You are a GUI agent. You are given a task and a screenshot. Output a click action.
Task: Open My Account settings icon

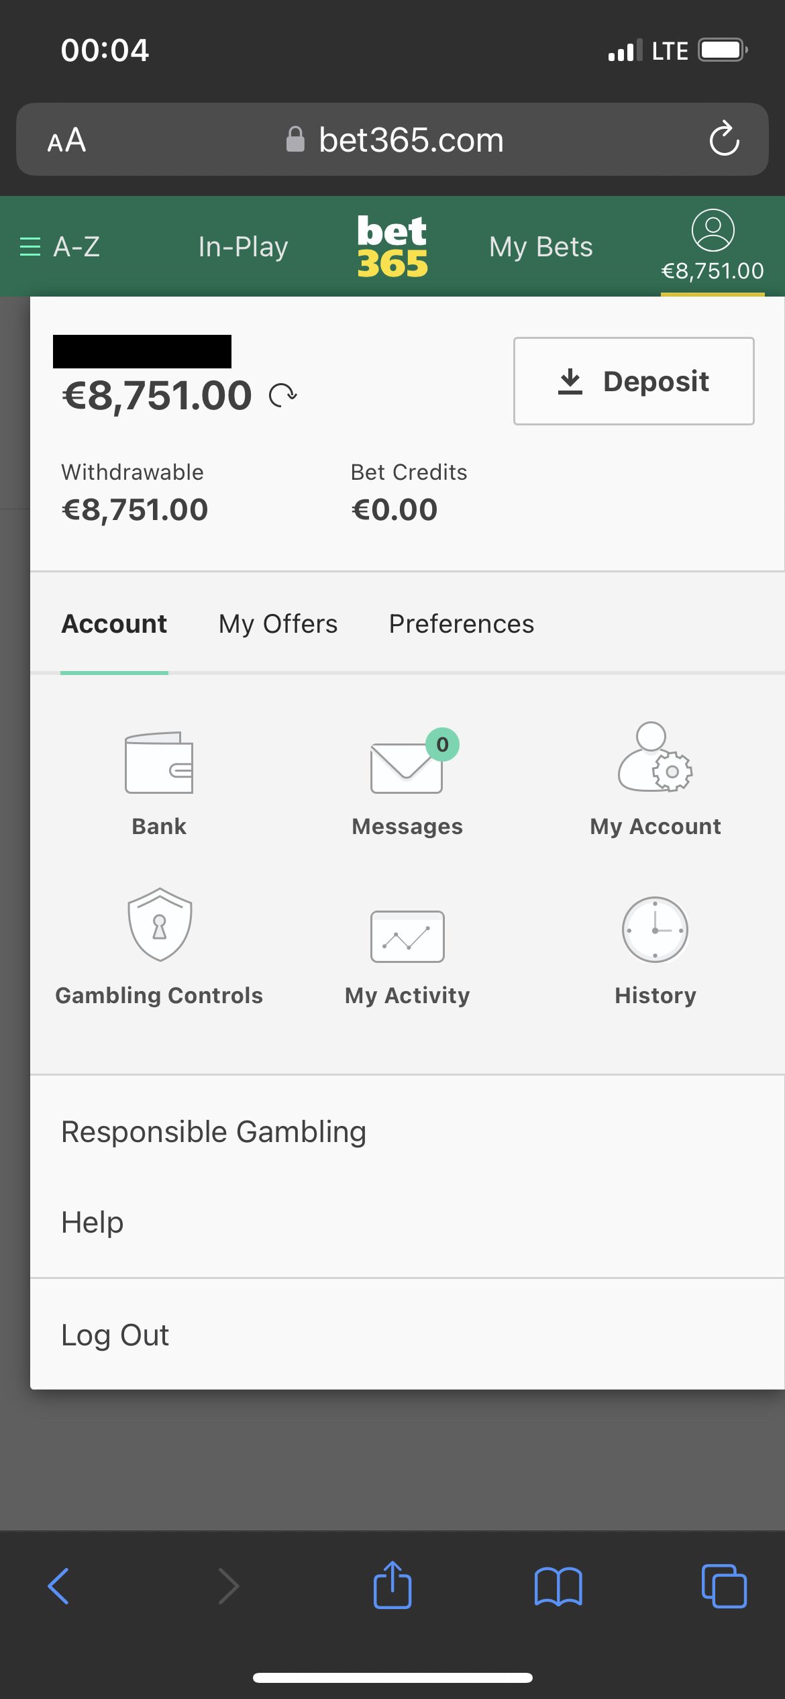click(655, 758)
